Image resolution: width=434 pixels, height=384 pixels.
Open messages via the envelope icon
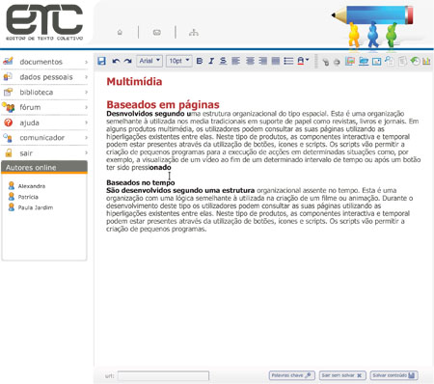157,33
